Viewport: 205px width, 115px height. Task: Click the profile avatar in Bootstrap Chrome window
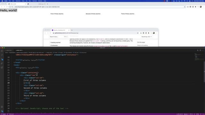pyautogui.click(x=154, y=33)
